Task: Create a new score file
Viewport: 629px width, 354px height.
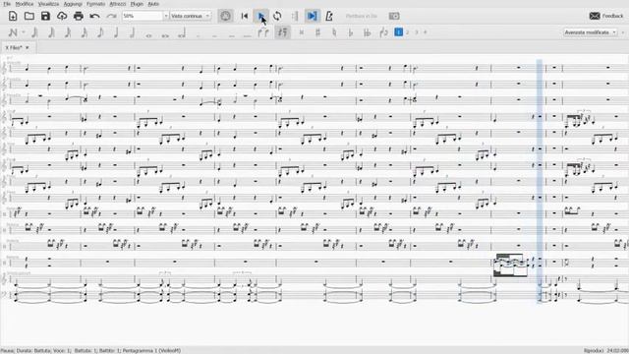Action: [13, 16]
